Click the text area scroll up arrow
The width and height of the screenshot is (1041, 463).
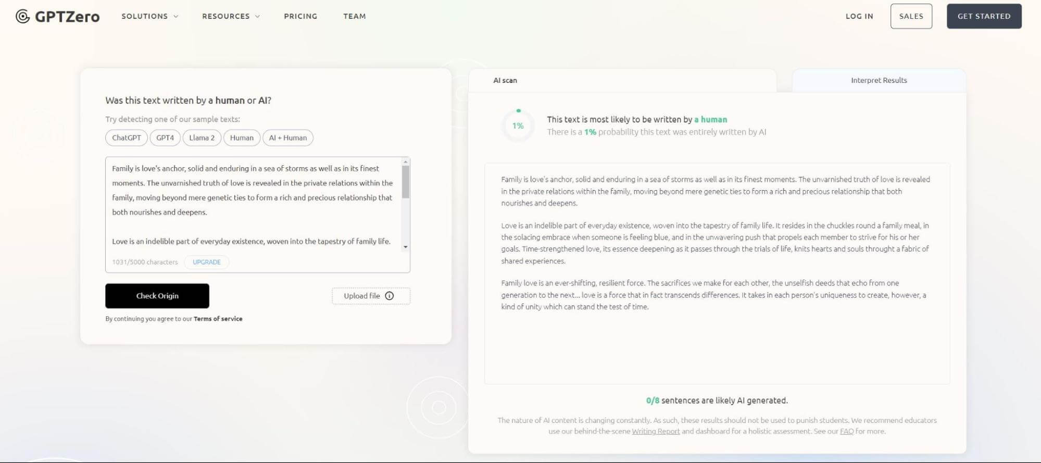pos(406,162)
